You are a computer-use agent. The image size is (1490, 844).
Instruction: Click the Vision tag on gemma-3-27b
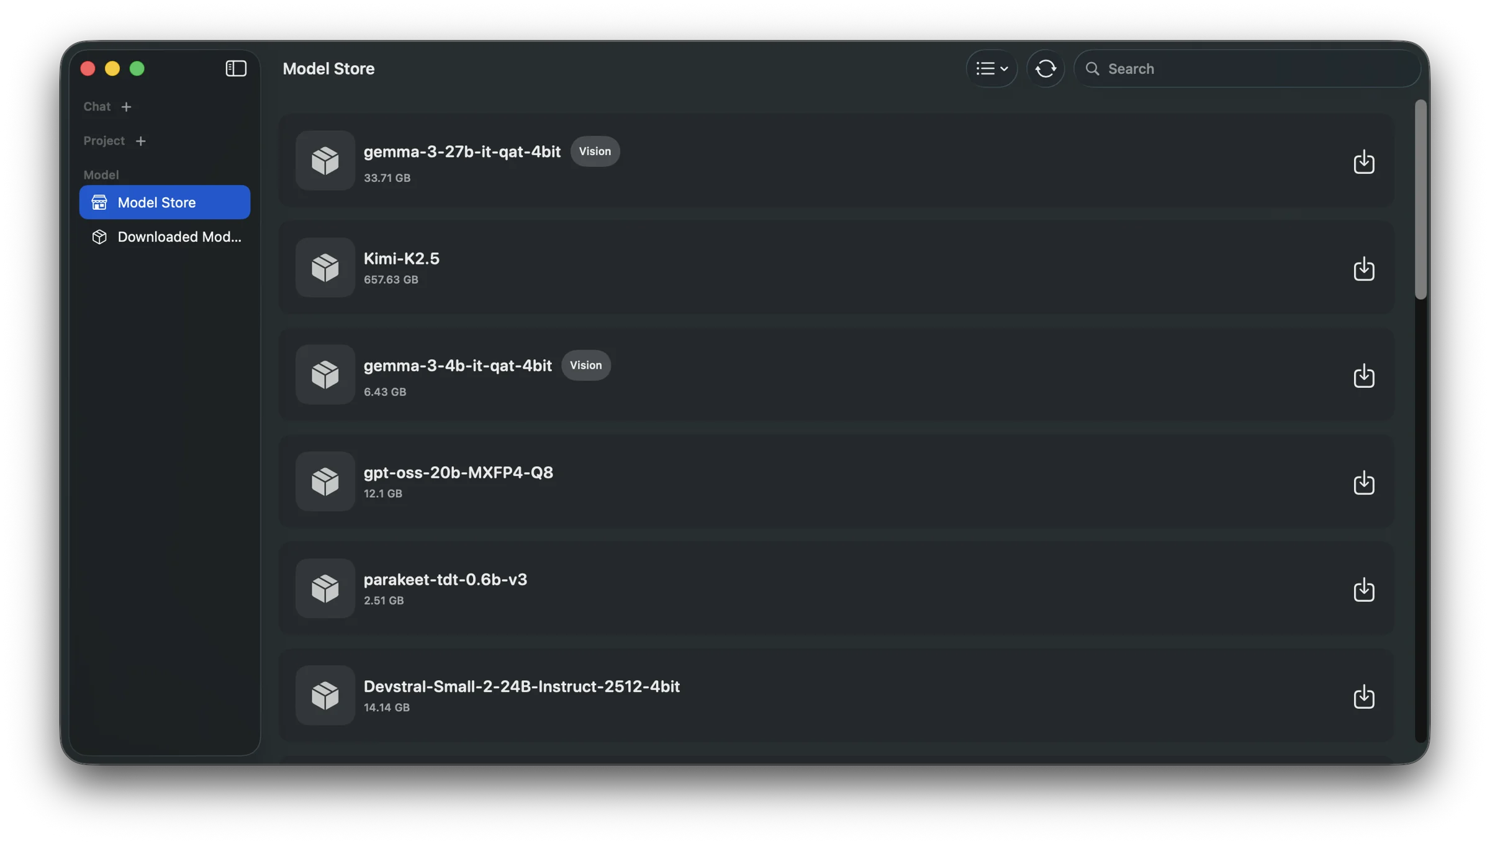(595, 151)
